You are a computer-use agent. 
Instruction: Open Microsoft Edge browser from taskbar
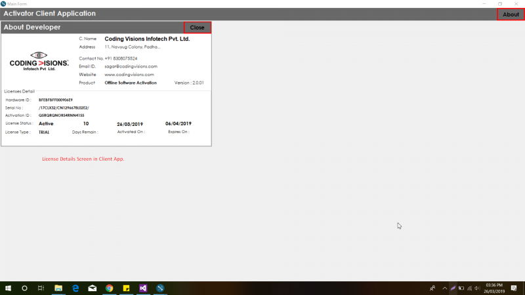point(75,288)
